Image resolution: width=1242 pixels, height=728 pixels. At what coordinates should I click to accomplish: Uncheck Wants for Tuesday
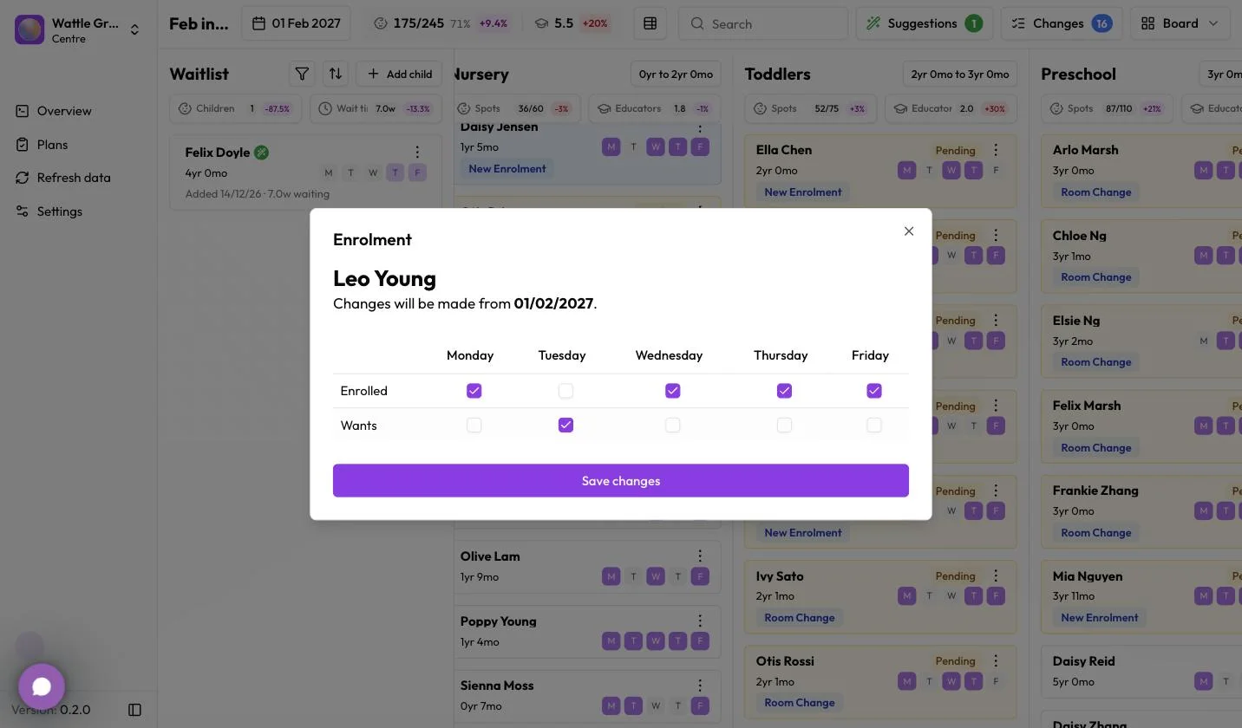[x=565, y=426]
